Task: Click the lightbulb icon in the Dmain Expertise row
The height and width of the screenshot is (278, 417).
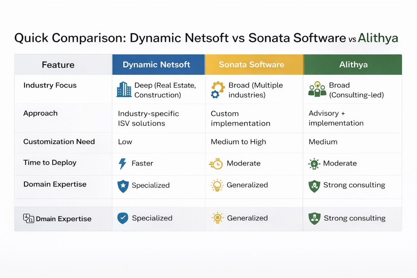Action: [x=218, y=218]
